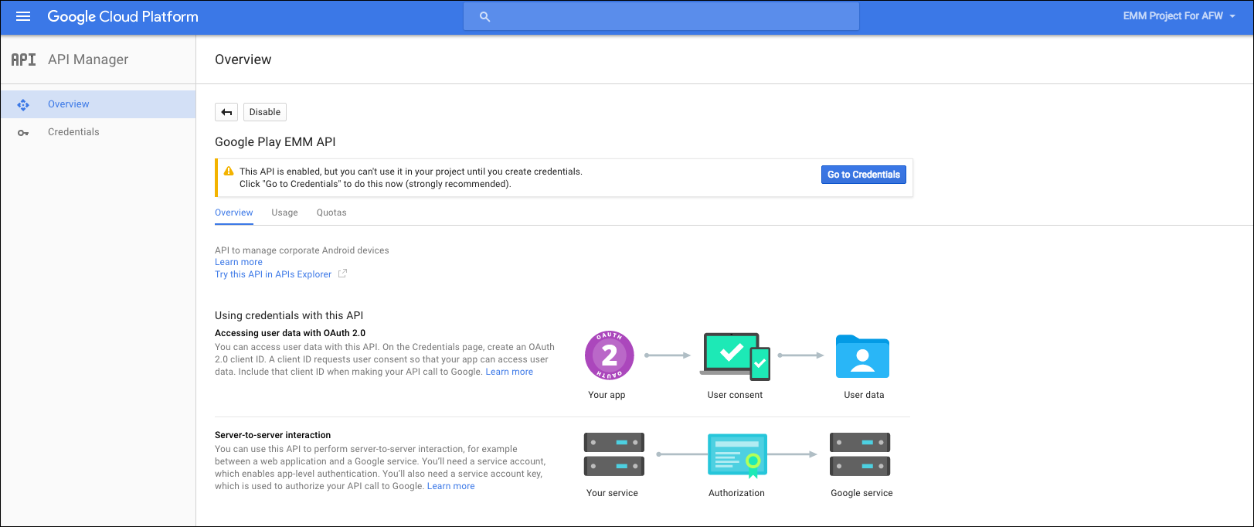
Task: Click the User consent label
Action: [x=735, y=395]
